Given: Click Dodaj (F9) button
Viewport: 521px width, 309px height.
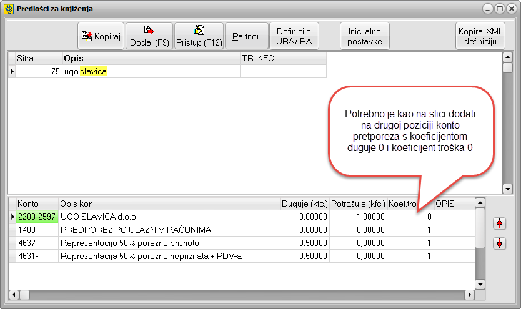Looking at the screenshot, I should 149,36.
